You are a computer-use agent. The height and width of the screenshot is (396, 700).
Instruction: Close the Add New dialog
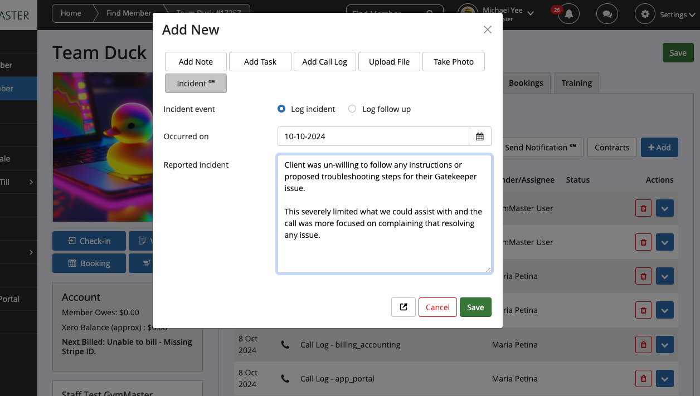(x=488, y=30)
